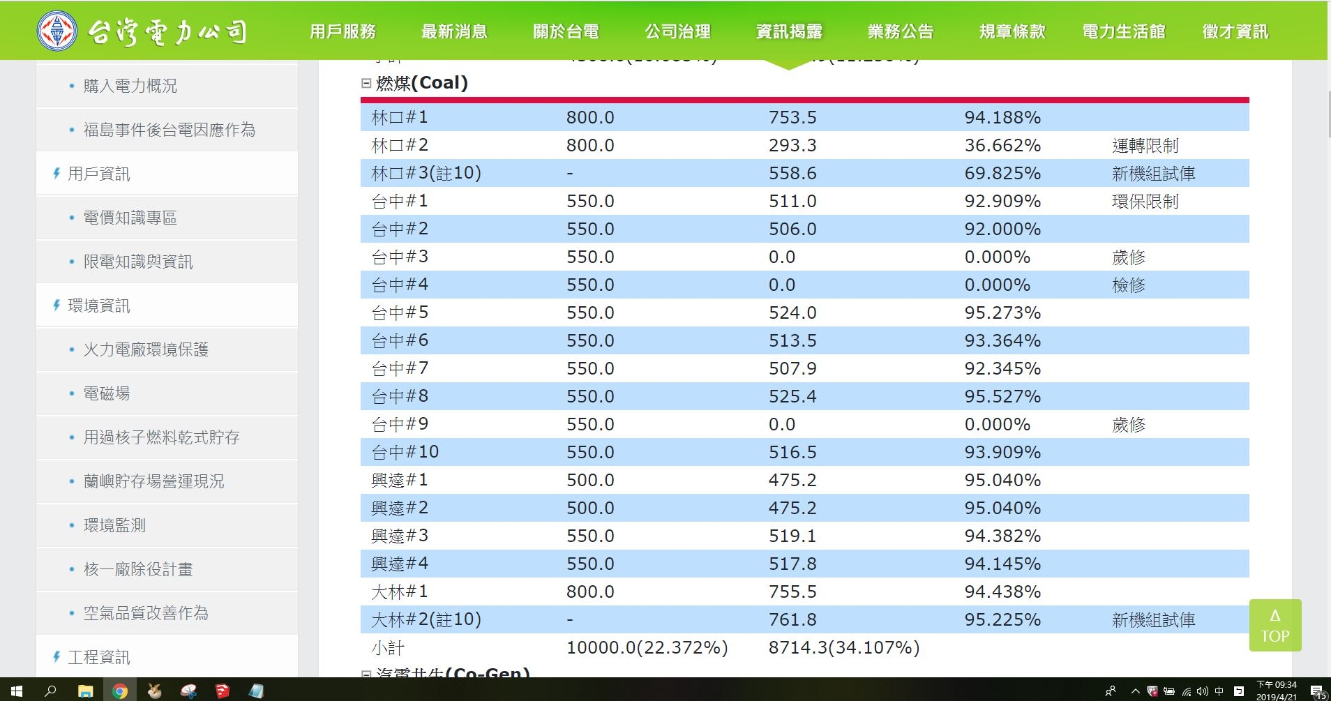Click 755.5 output in 大林#1 row

pos(792,591)
